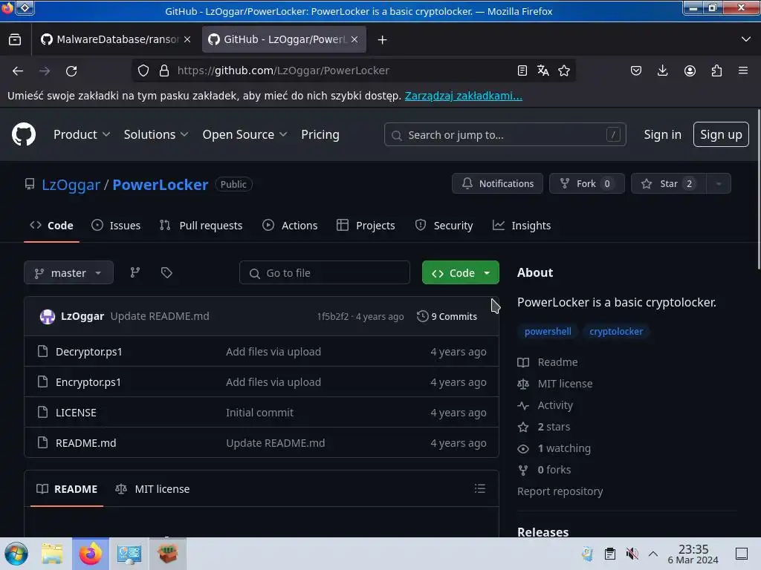Open a new tab with plus icon
The image size is (761, 570).
[383, 40]
